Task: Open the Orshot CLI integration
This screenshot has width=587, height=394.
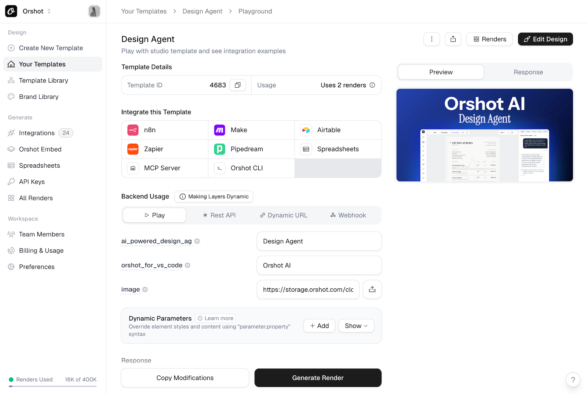Action: pos(247,168)
